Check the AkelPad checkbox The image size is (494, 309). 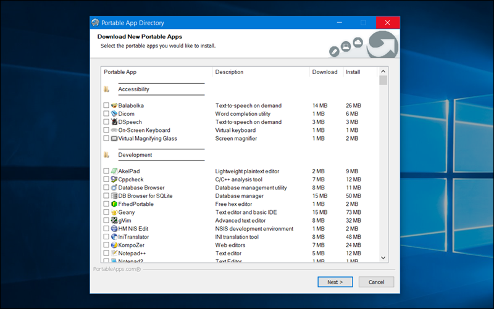(106, 171)
